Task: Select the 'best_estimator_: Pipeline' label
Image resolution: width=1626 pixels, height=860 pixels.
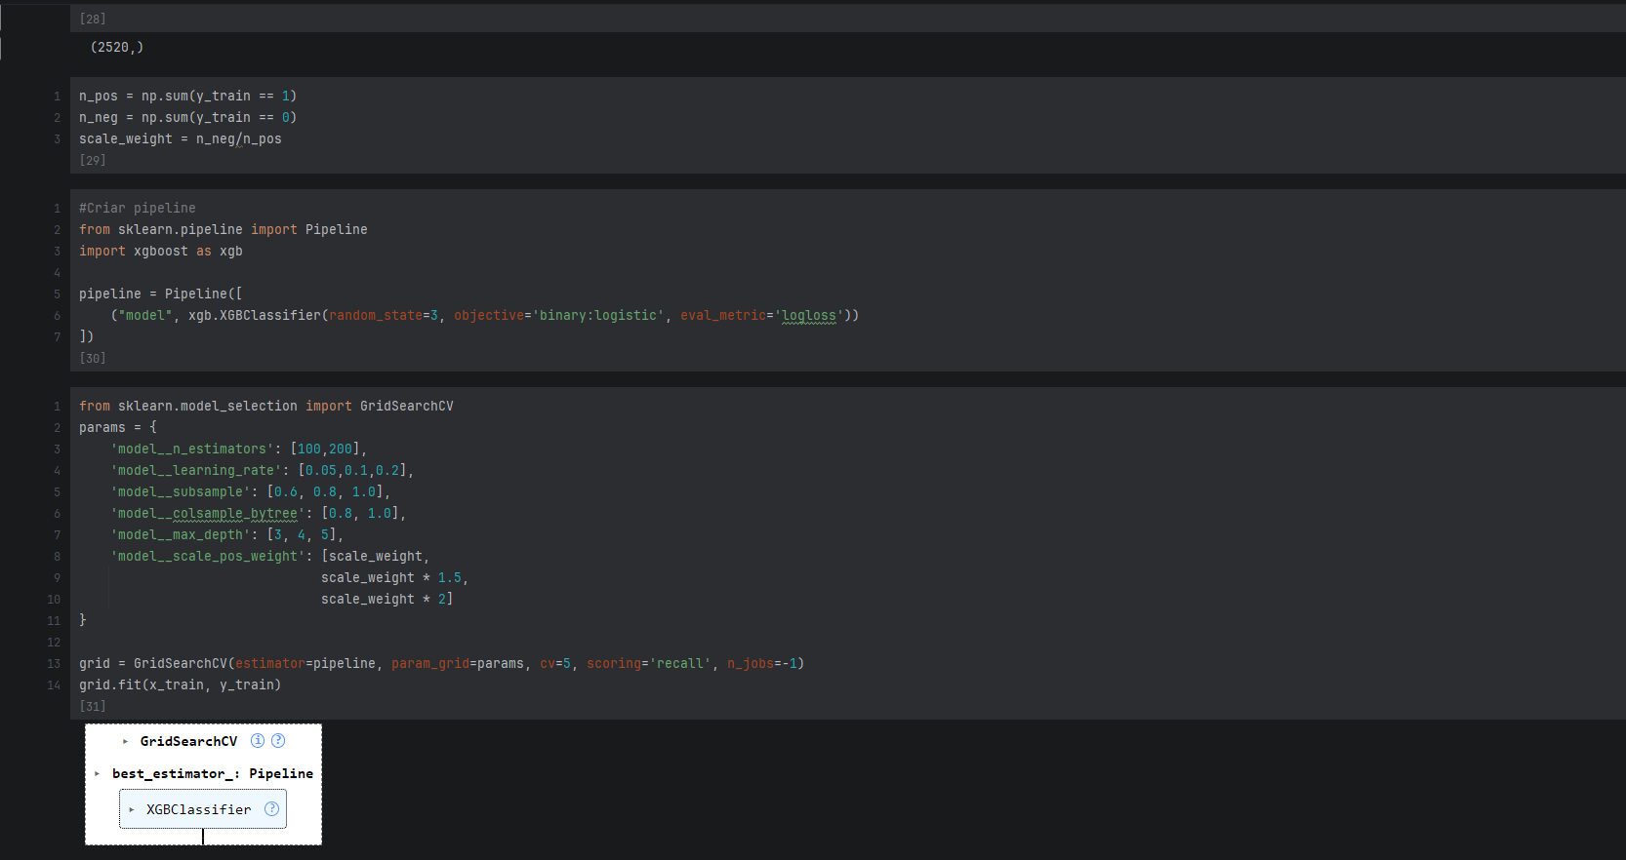Action: [212, 773]
